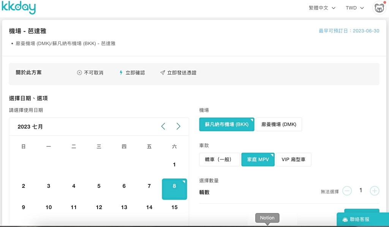The height and width of the screenshot is (227, 389).
Task: Choose VIP 廂型車 car type
Action: click(x=293, y=160)
